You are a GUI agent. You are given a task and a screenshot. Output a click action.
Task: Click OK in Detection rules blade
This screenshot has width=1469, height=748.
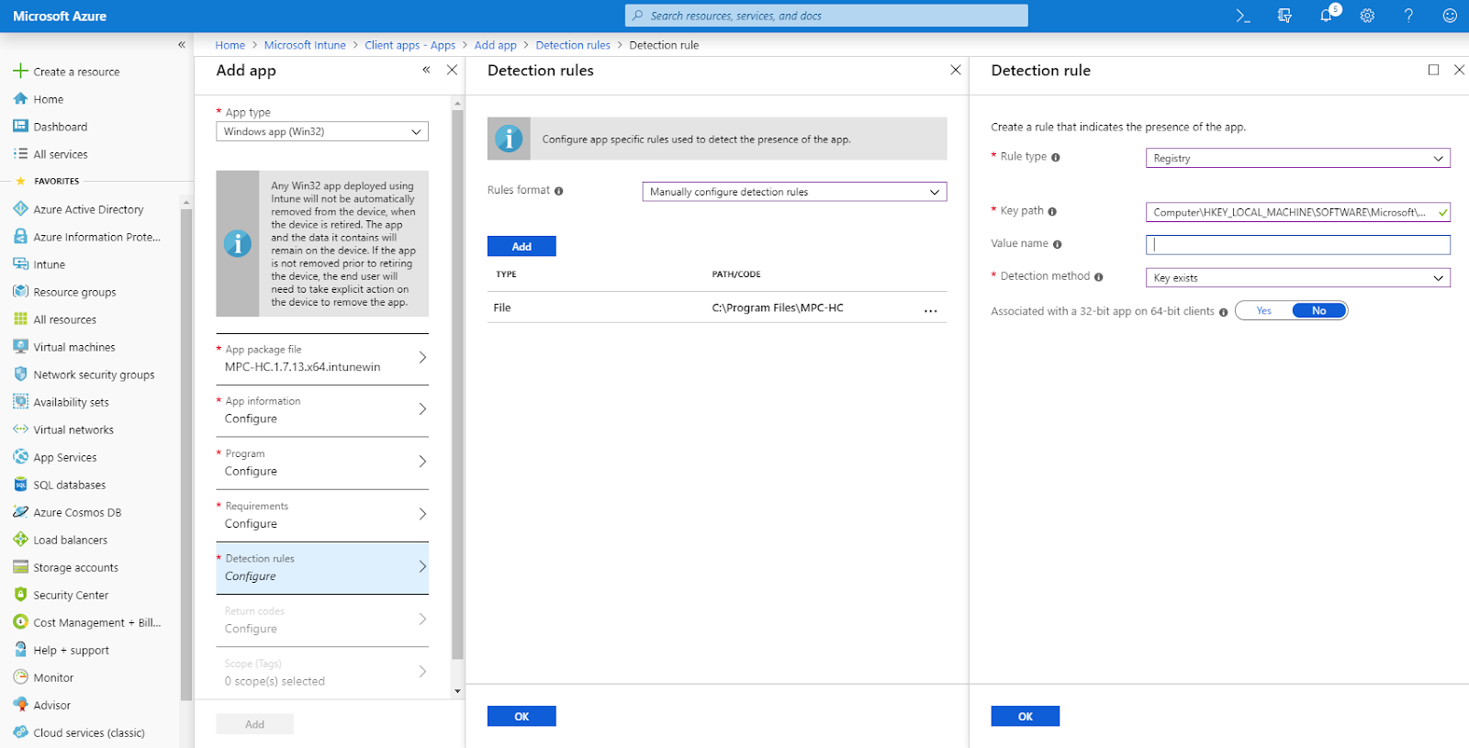521,716
